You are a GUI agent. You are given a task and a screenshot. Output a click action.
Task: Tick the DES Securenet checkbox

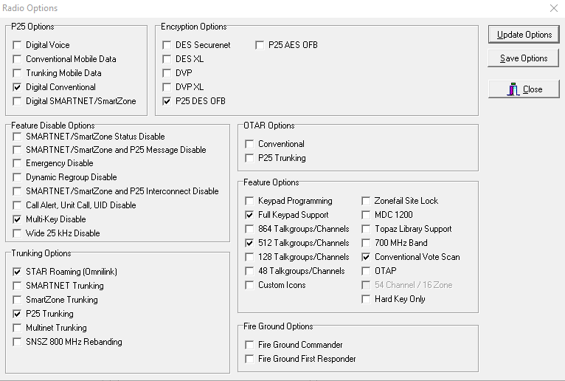tap(167, 45)
